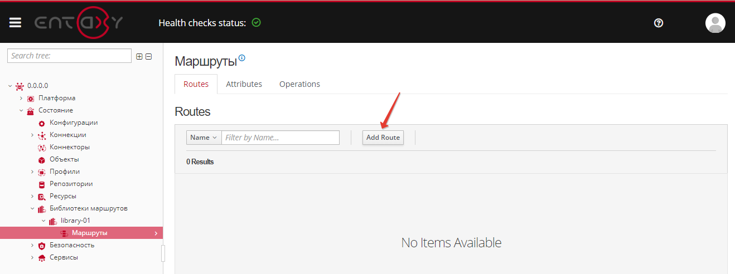This screenshot has width=735, height=274.
Task: Click the Состояние icon in tree
Action: point(31,111)
